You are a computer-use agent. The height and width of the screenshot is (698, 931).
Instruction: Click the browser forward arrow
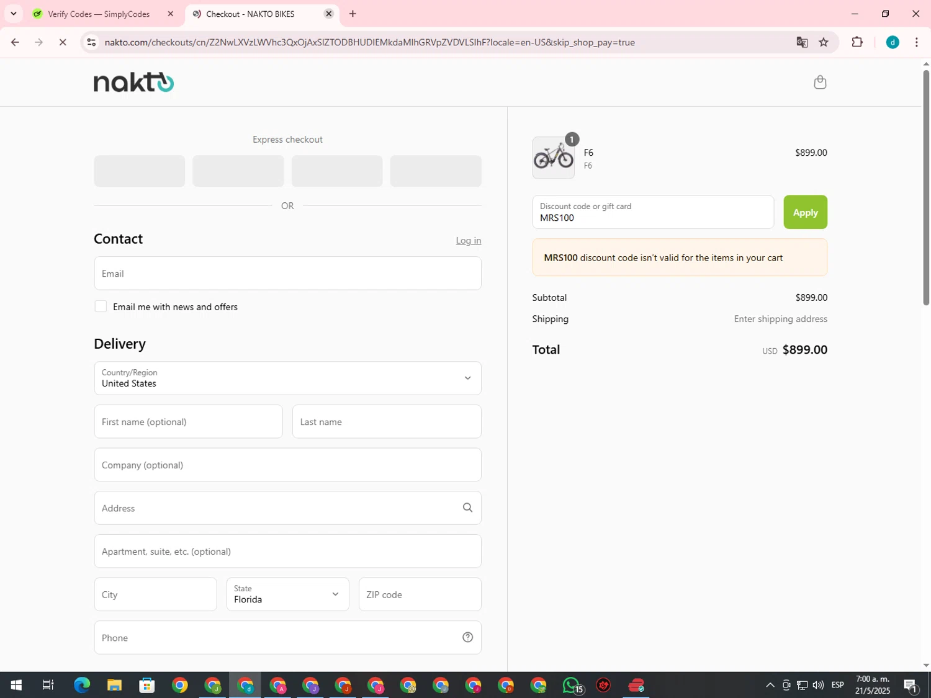(38, 42)
